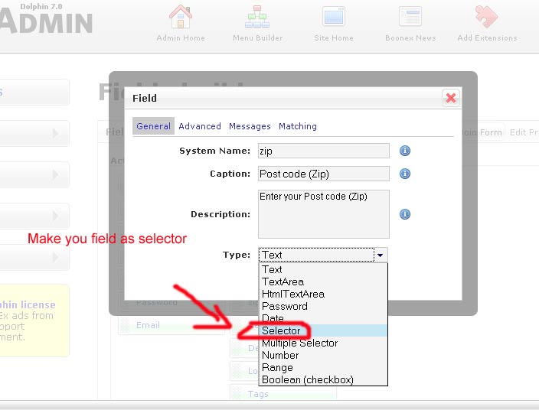This screenshot has width=539, height=410.
Task: Collapse the Type dropdown via its arrow
Action: tap(381, 255)
